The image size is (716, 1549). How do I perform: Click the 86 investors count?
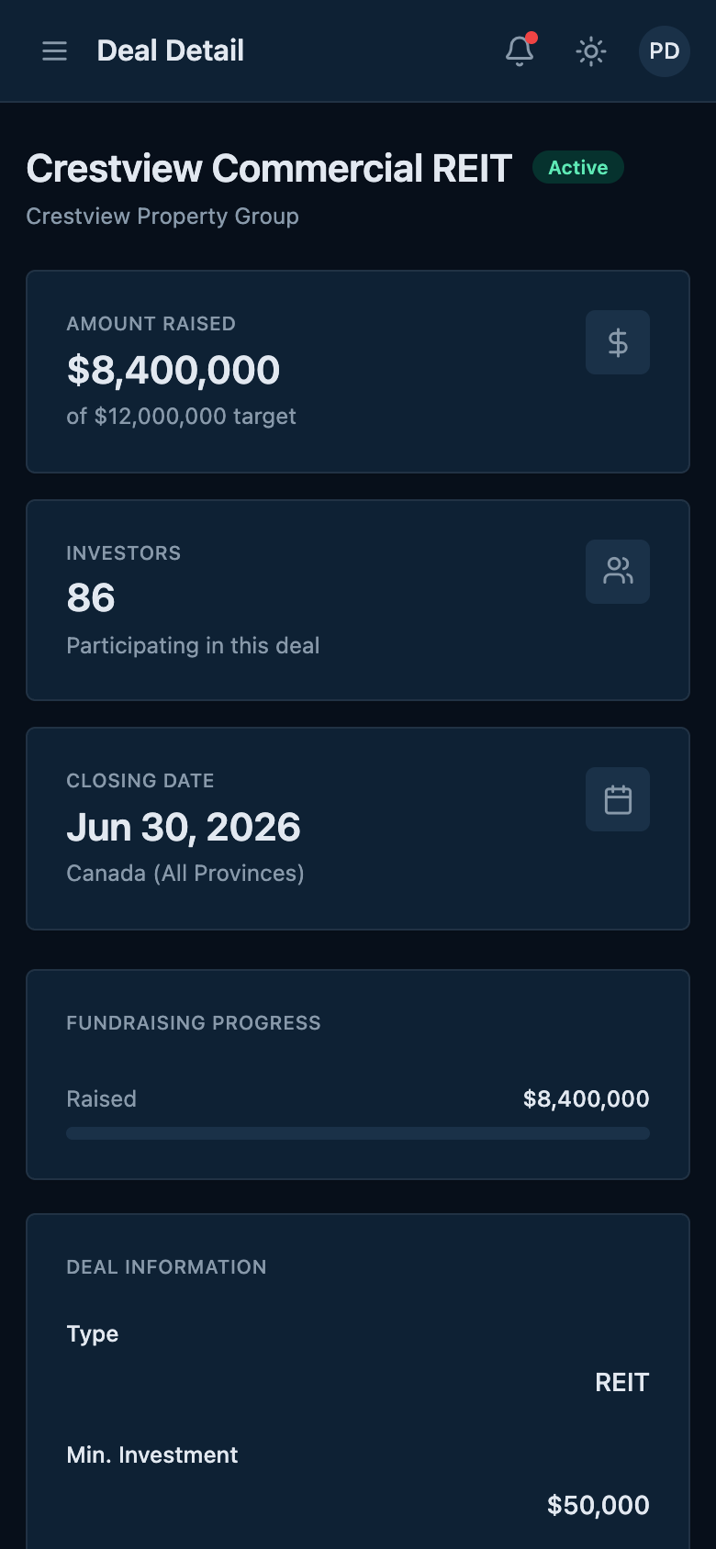coord(91,598)
